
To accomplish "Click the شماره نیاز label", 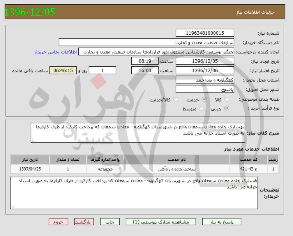I will click(268, 33).
